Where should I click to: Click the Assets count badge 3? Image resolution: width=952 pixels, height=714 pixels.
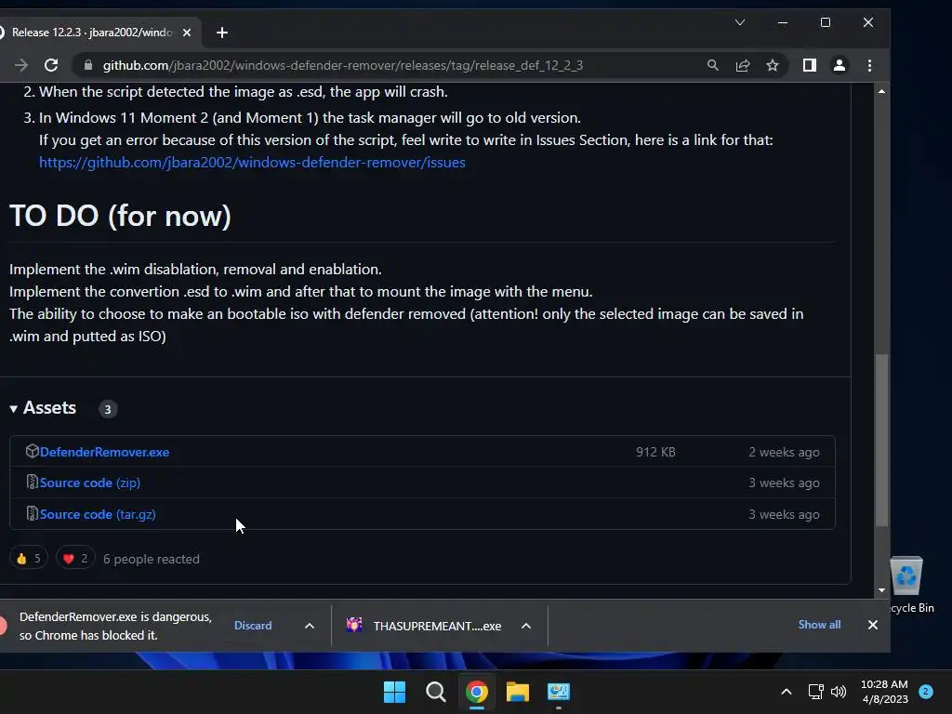[108, 409]
